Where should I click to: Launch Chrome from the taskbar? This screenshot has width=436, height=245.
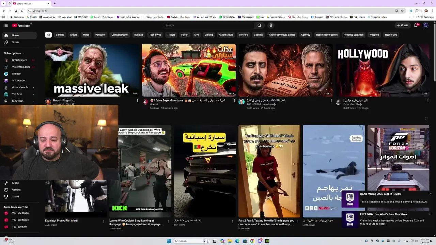coord(252,241)
